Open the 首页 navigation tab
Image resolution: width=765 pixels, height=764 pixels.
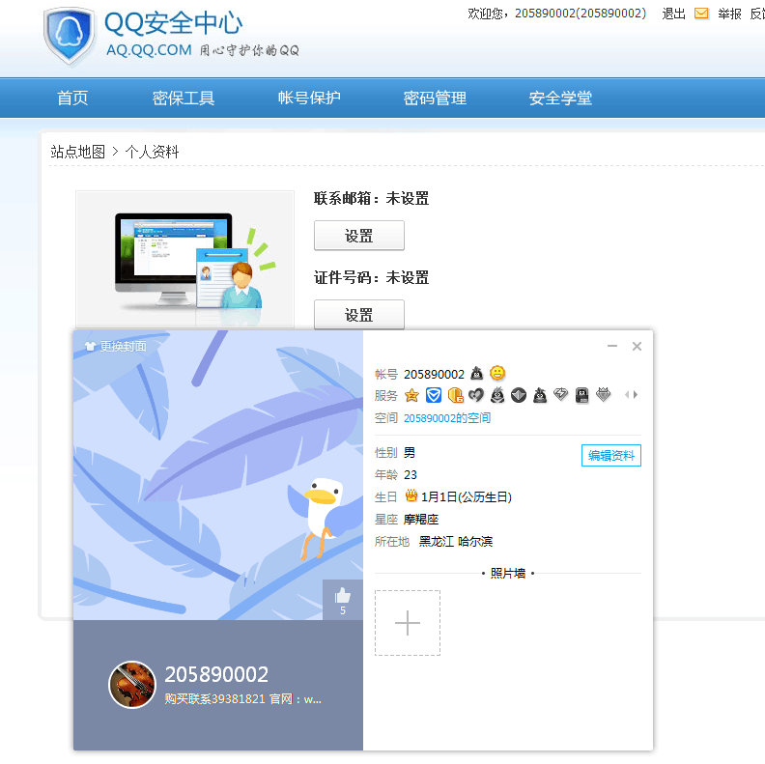tap(72, 99)
